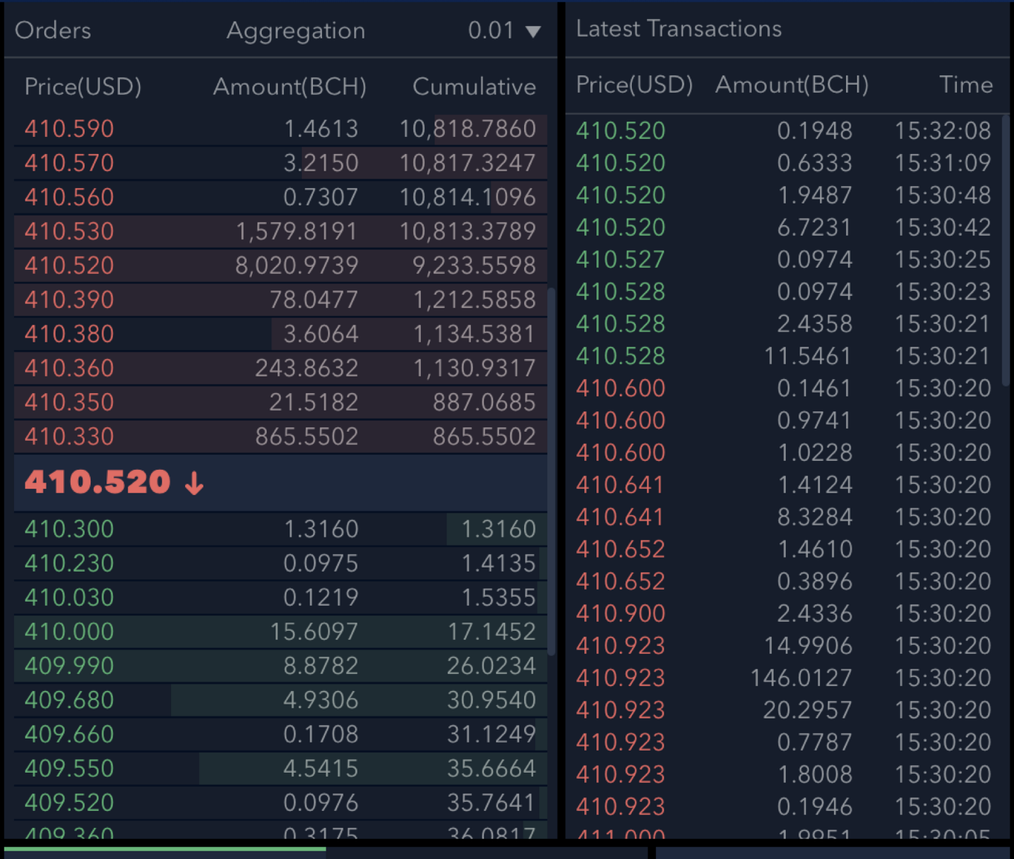
Task: Click the transaction amount 1.0228
Action: tap(815, 453)
